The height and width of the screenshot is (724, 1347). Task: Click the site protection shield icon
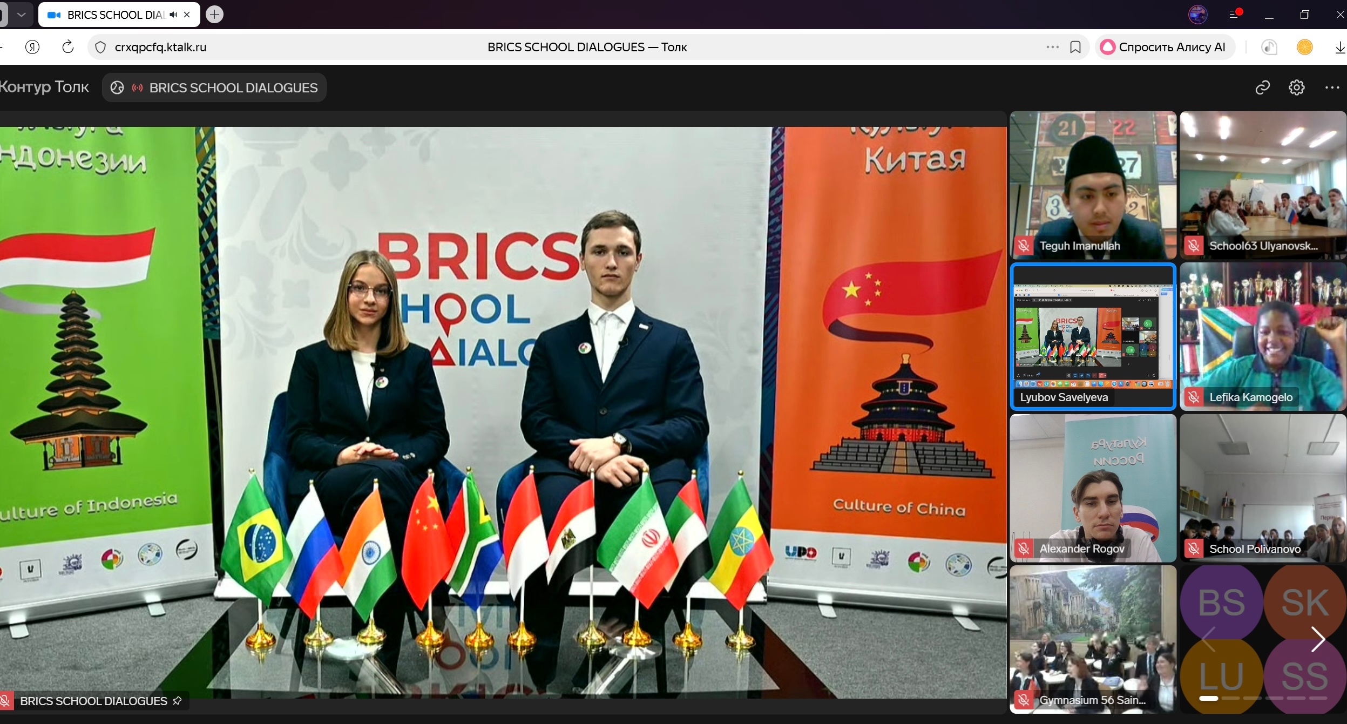(100, 47)
